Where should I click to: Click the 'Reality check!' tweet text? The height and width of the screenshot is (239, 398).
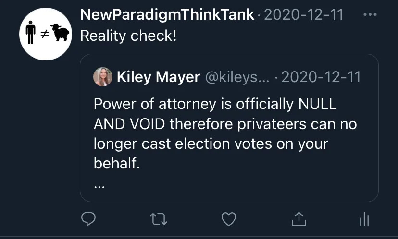click(x=128, y=36)
